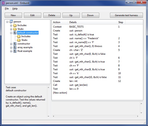Select nested Stubs under default constructor
The image size is (148, 126).
coord(24,40)
